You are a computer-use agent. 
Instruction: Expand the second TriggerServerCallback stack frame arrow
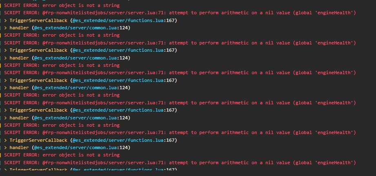[6, 50]
